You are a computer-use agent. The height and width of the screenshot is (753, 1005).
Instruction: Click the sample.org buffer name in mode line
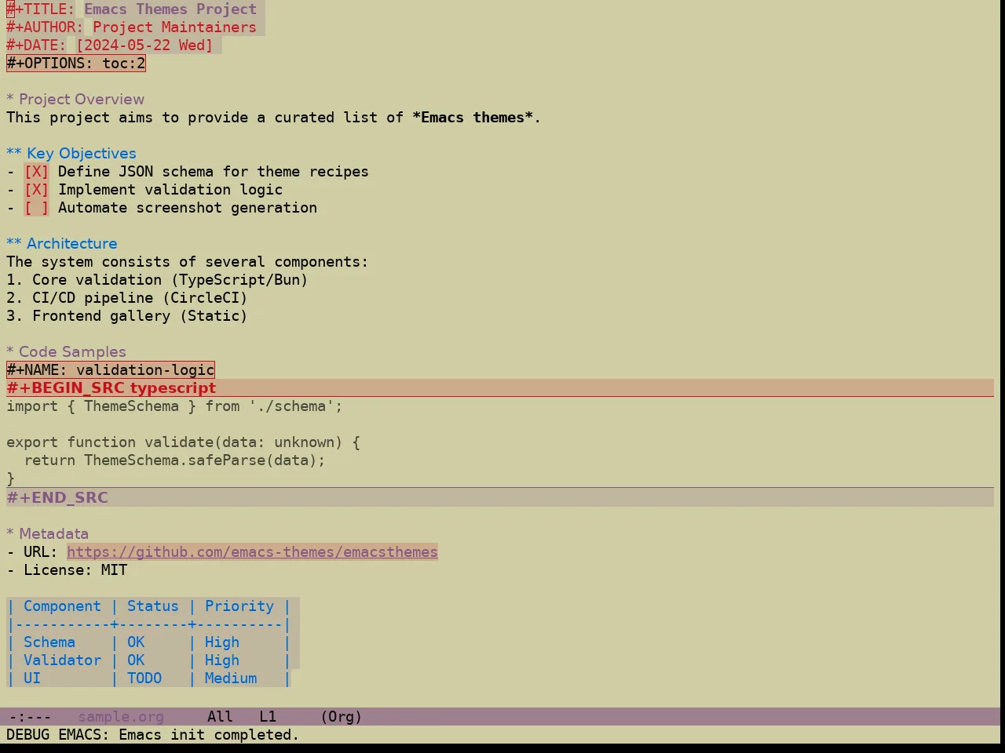pyautogui.click(x=121, y=717)
